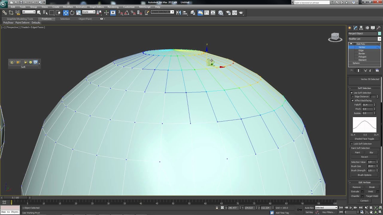Click the Blur button
The image size is (383, 215).
tap(371, 153)
